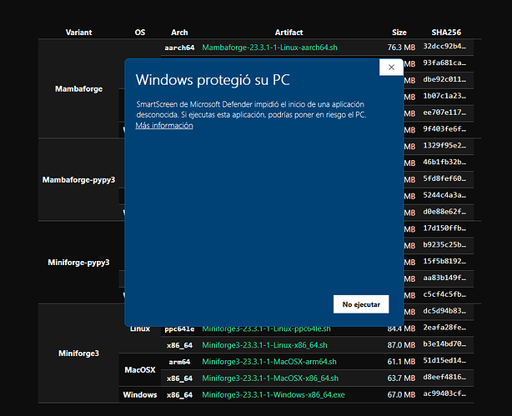Click the Artifact column header
512x416 pixels.
pos(289,33)
